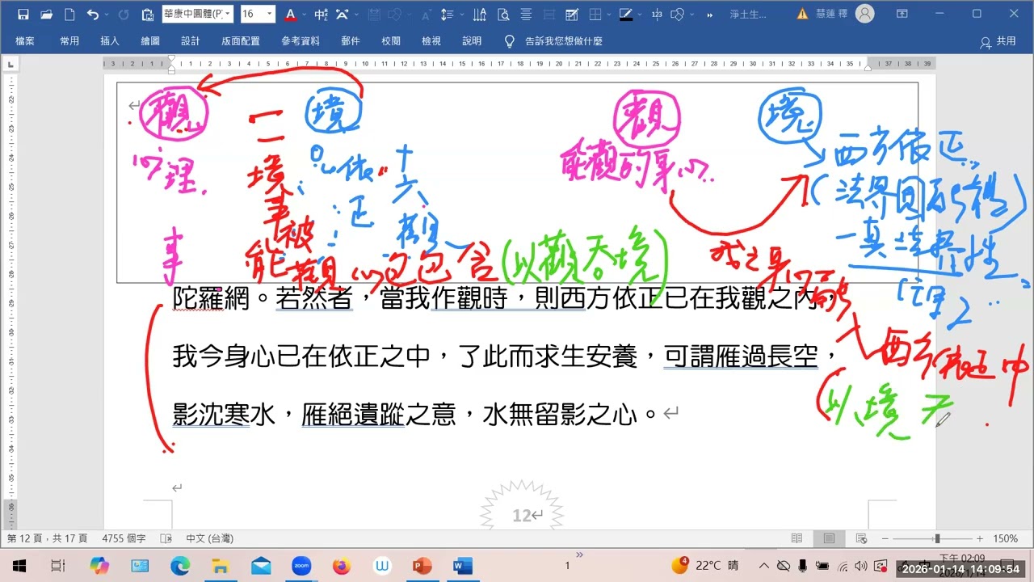Switch to Web Layout view
The width and height of the screenshot is (1034, 582).
pyautogui.click(x=861, y=538)
